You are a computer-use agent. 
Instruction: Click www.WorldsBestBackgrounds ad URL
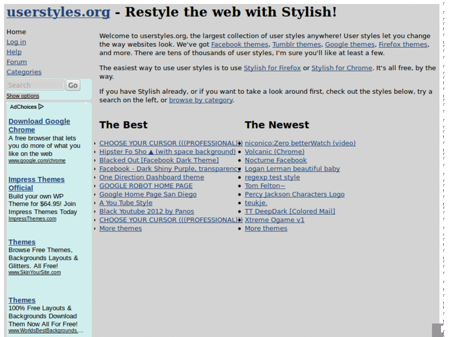tap(46, 330)
